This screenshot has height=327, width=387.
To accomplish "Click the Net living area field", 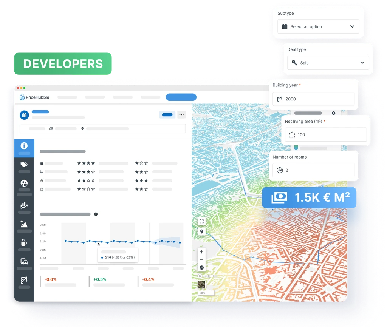I will [x=325, y=135].
